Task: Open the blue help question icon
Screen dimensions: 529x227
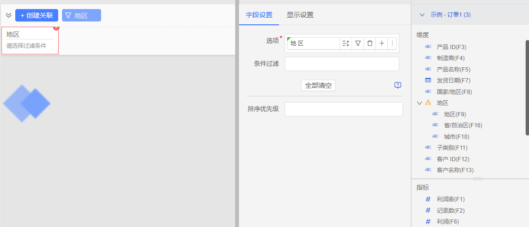Action: (398, 85)
